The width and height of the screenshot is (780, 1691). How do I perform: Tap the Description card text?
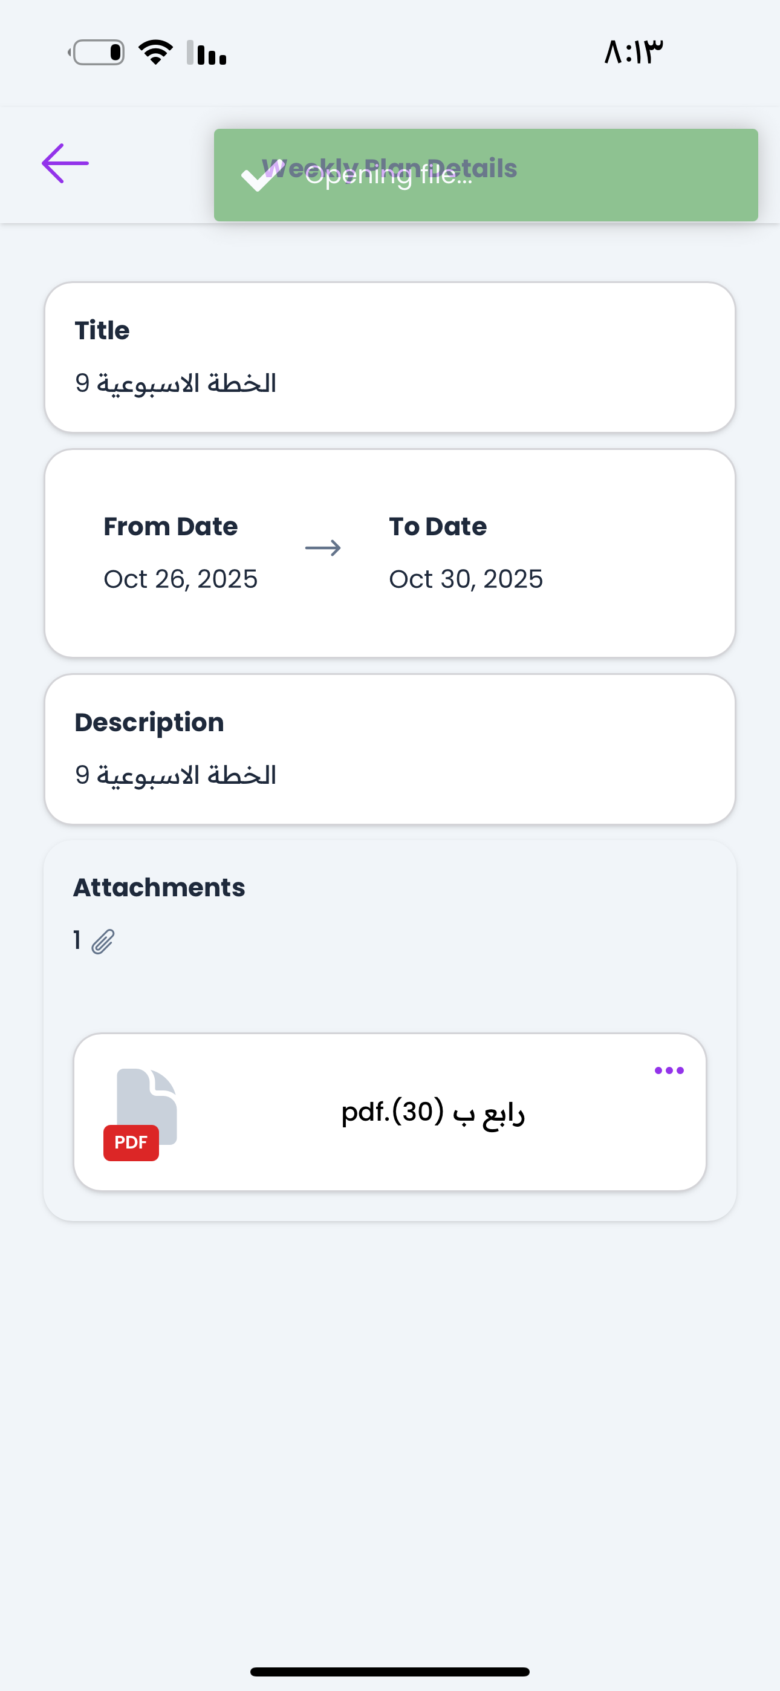(175, 775)
